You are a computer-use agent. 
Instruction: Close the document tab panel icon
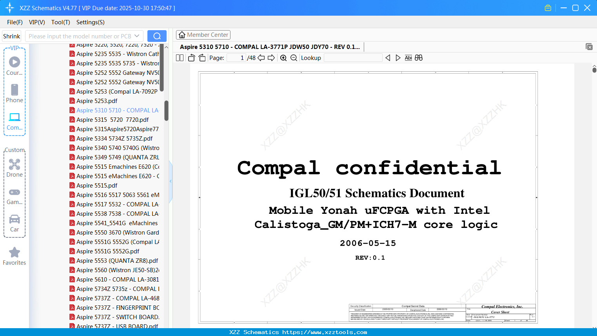pyautogui.click(x=589, y=47)
